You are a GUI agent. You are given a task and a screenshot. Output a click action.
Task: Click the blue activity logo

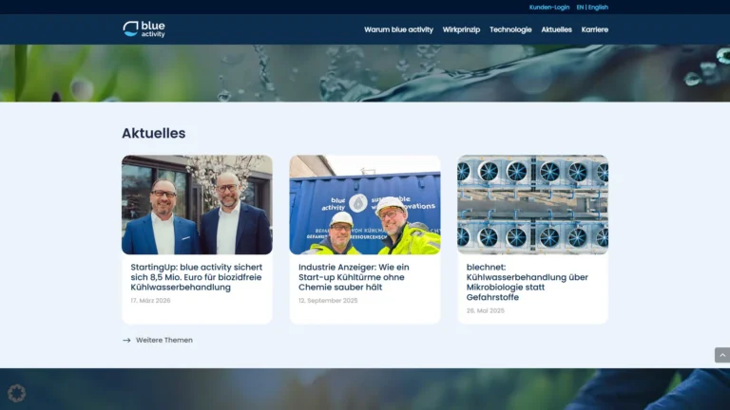pos(144,28)
